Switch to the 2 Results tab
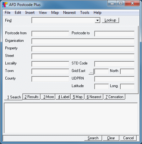Image resolution: width=142 pixels, height=144 pixels. [31, 97]
